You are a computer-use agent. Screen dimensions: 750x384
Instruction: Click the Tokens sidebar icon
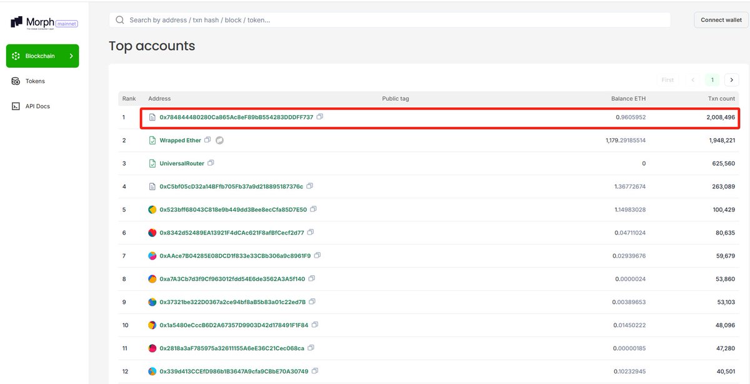(16, 81)
